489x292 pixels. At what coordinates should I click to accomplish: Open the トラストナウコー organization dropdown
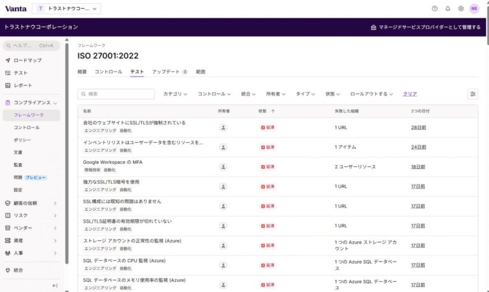(66, 9)
